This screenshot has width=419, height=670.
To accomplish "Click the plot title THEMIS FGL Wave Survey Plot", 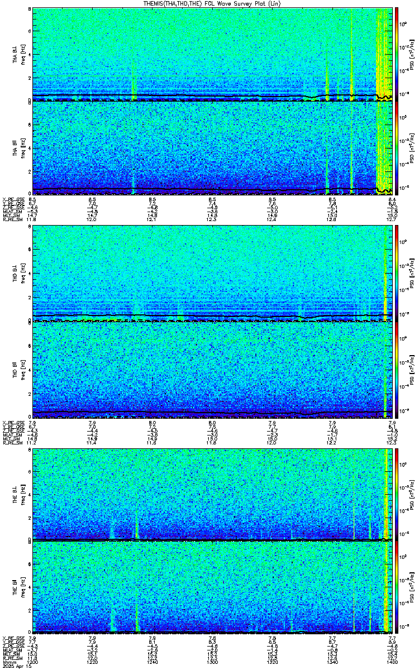I will tap(212, 4).
